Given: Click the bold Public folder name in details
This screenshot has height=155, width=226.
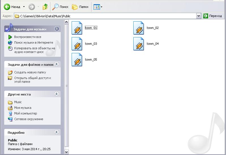Looking at the screenshot, I should point(13,140).
